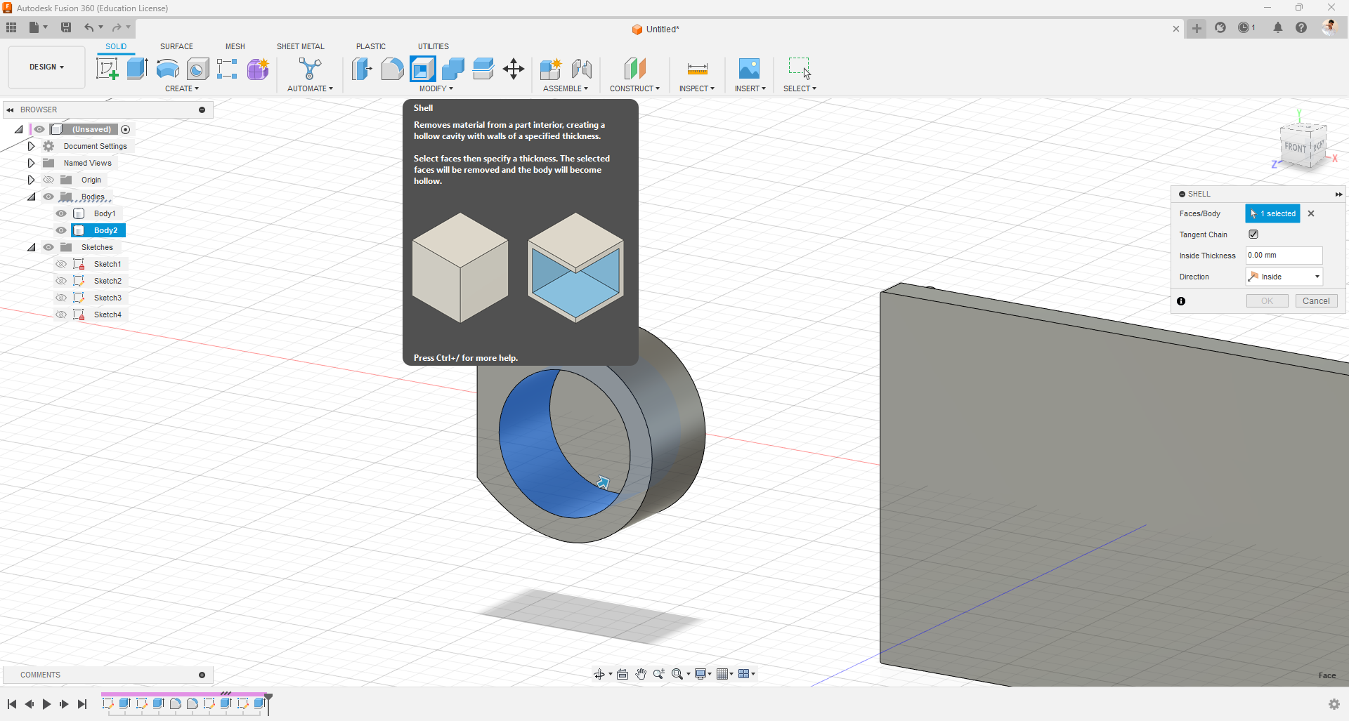
Task: Show Sketch1 using its eye icon
Action: 61,264
